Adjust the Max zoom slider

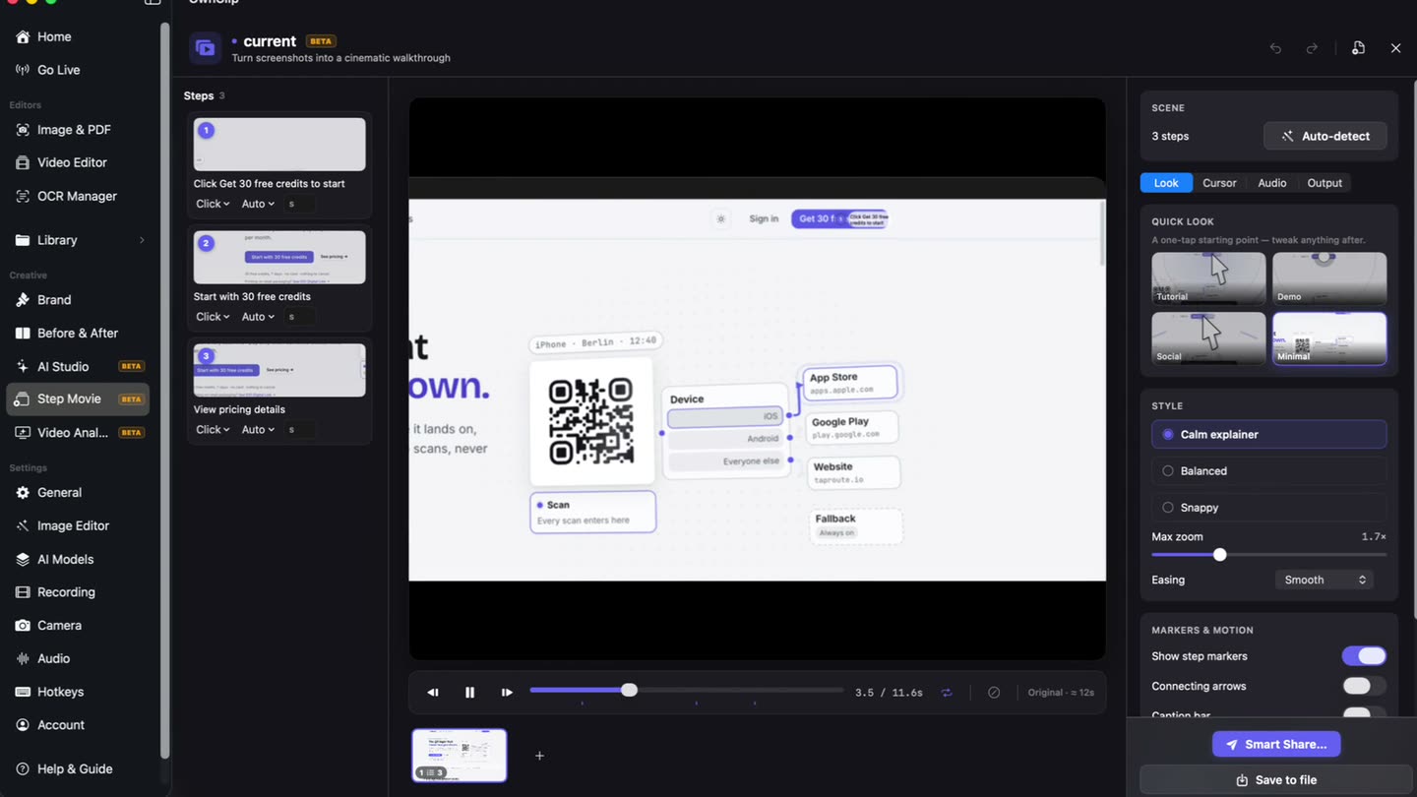(1269, 555)
